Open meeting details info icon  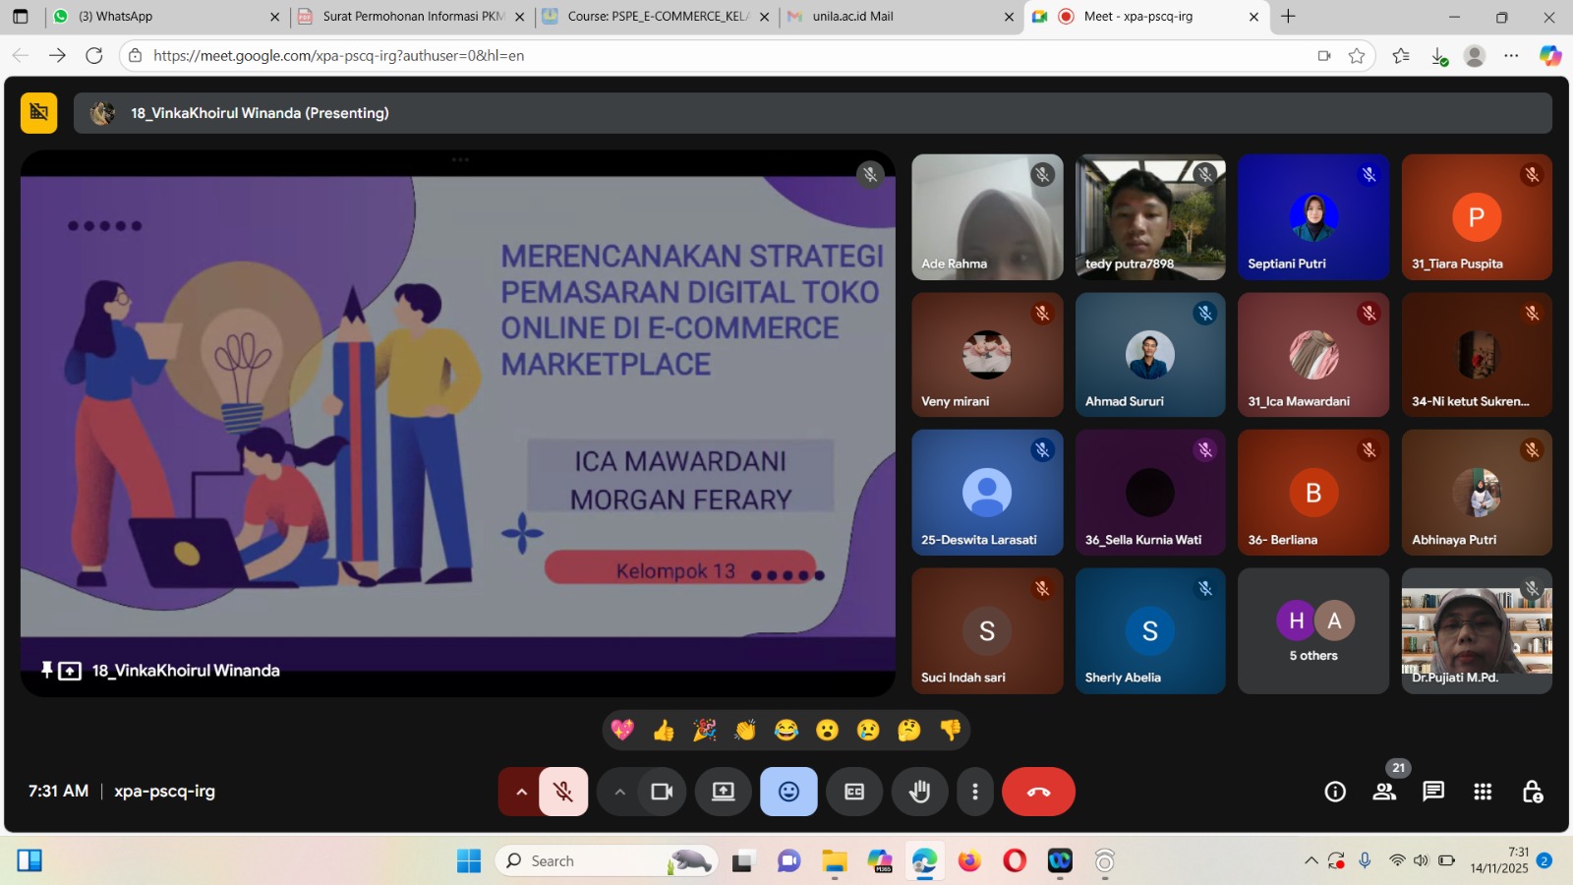pyautogui.click(x=1335, y=792)
